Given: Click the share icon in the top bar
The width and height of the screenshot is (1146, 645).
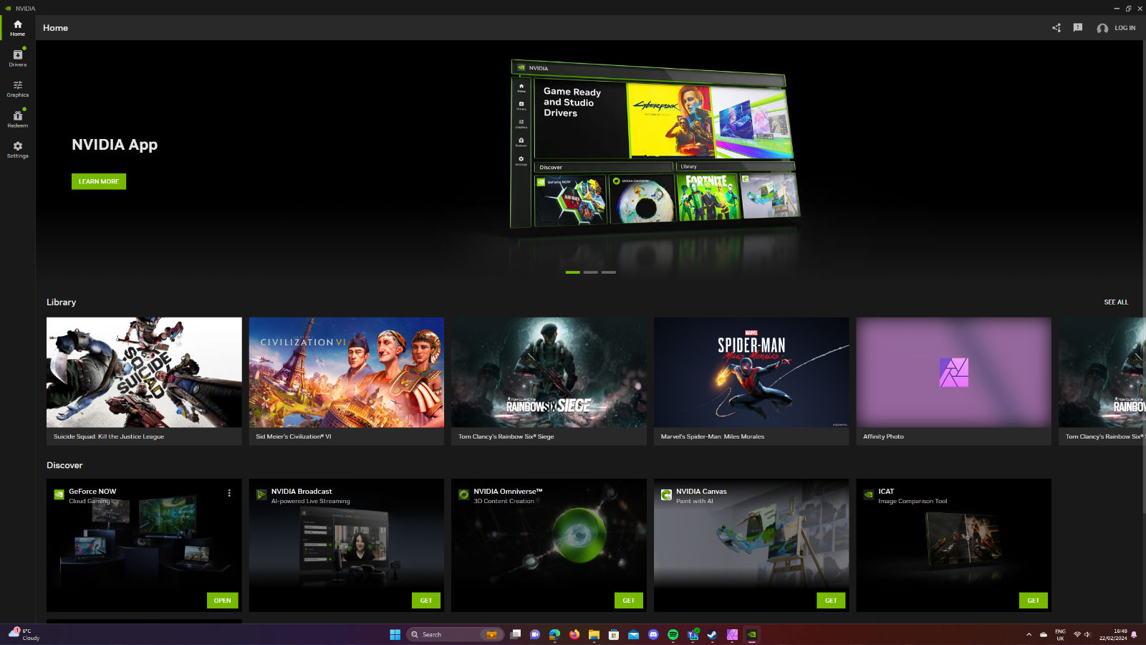Looking at the screenshot, I should (1056, 27).
